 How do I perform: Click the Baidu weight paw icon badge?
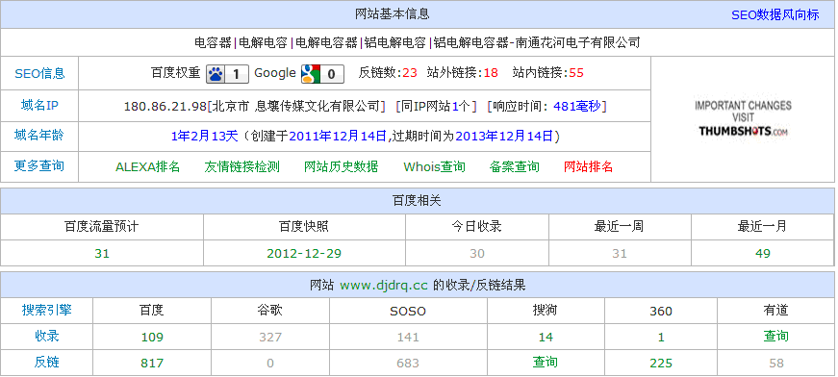pos(227,74)
